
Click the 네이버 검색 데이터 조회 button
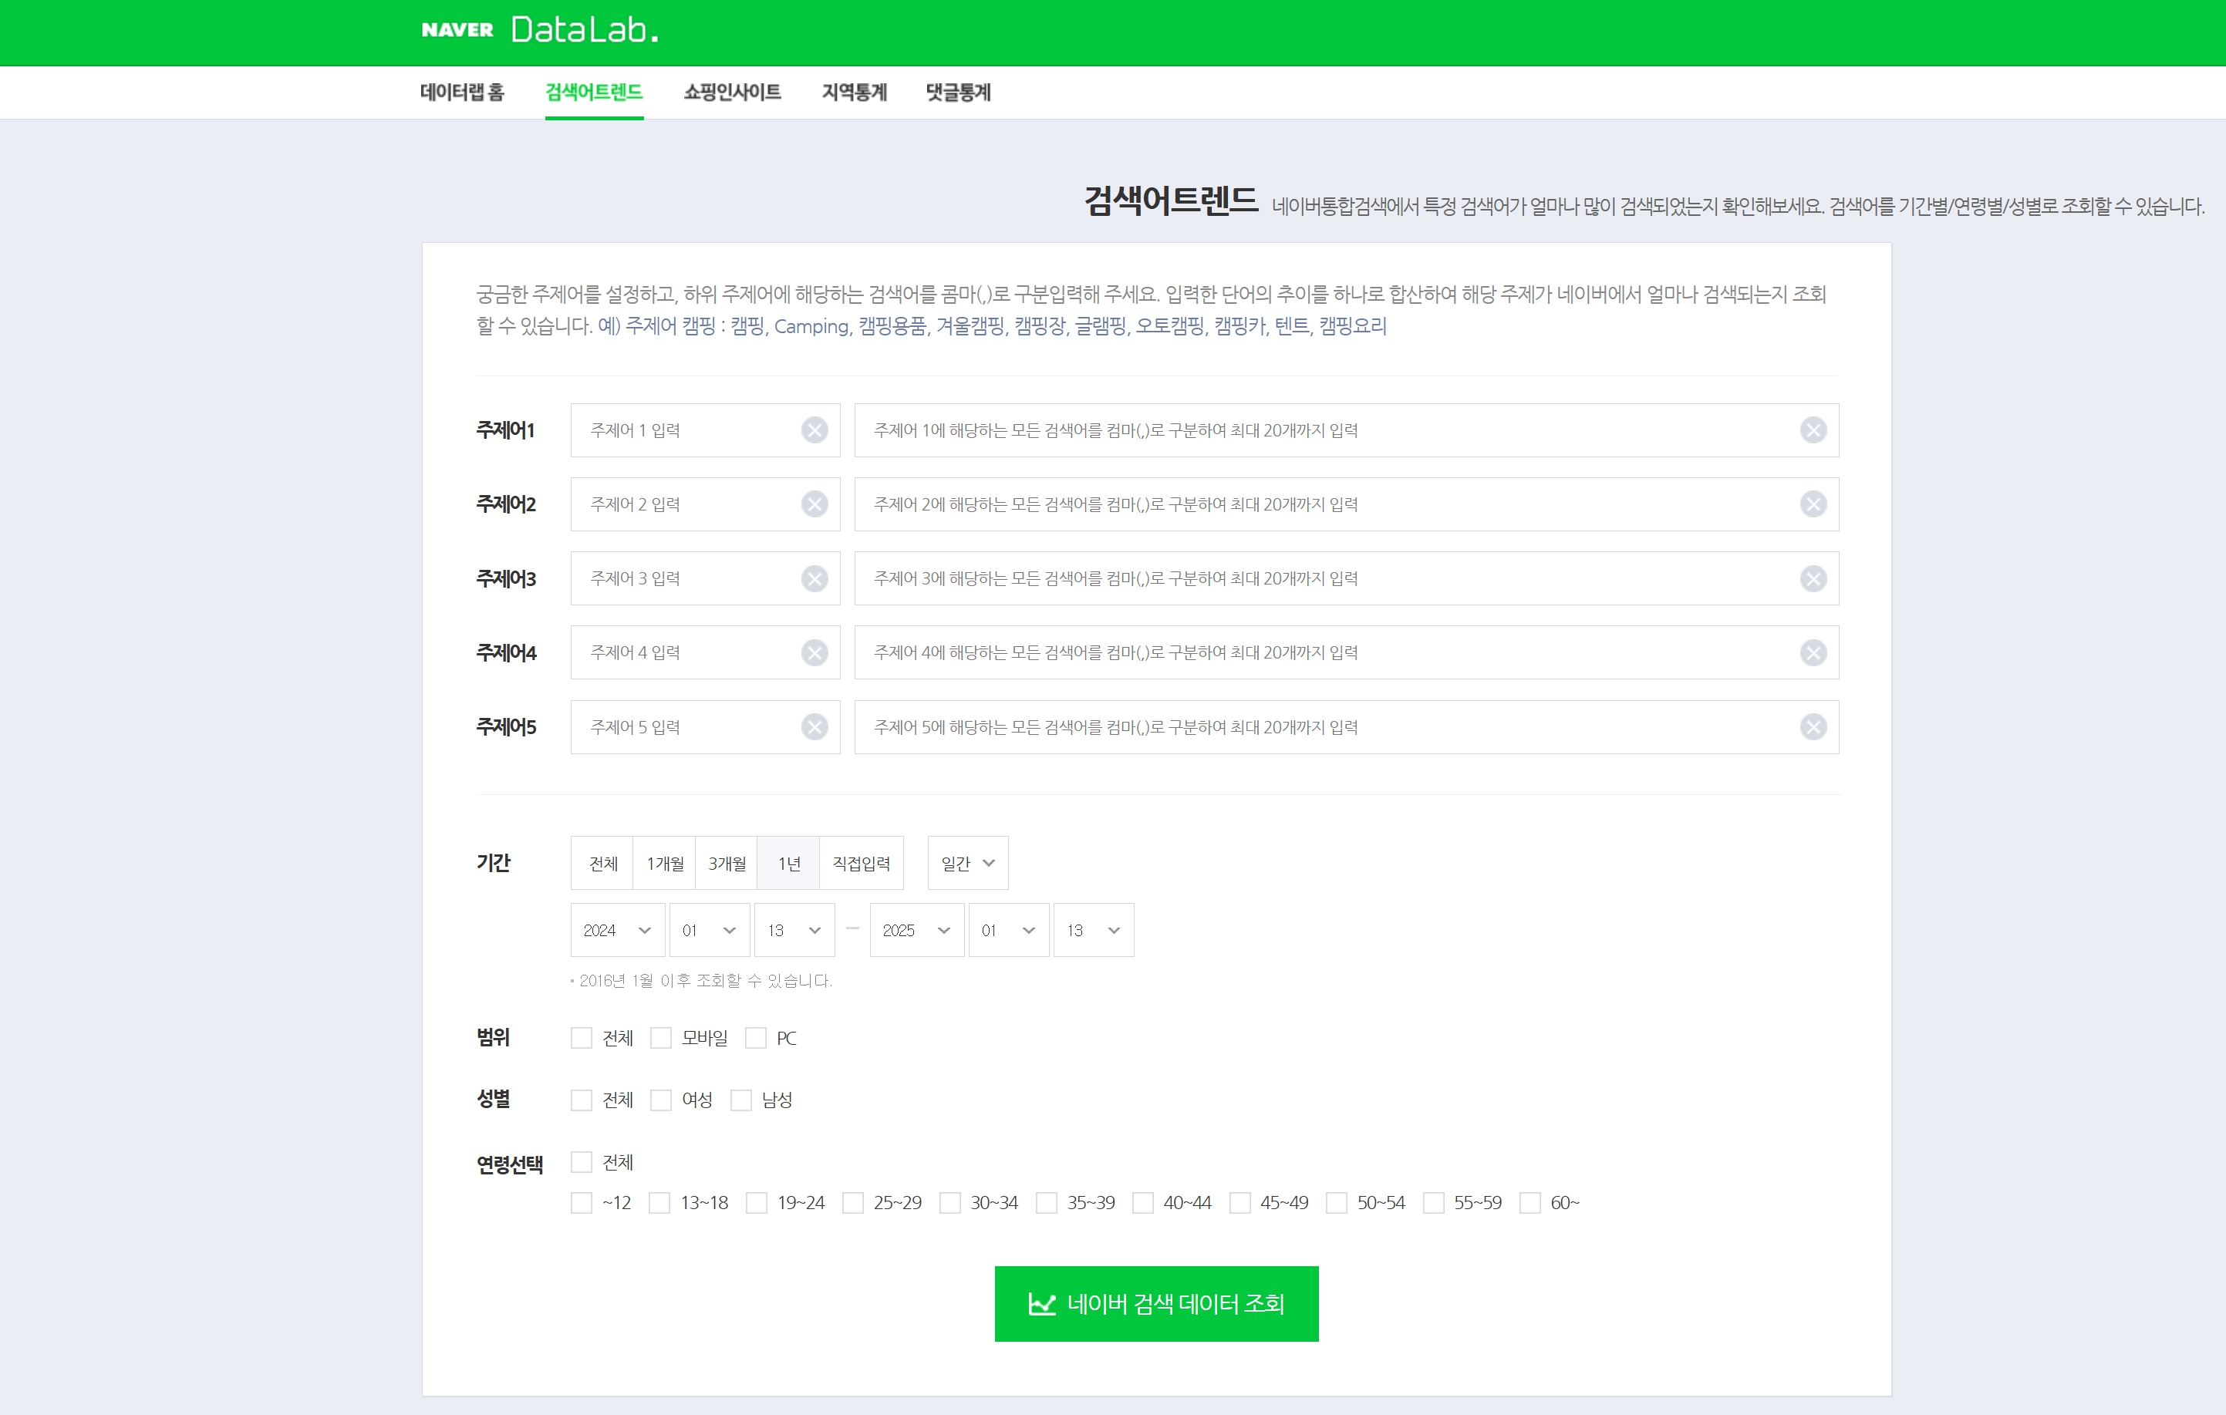1156,1302
